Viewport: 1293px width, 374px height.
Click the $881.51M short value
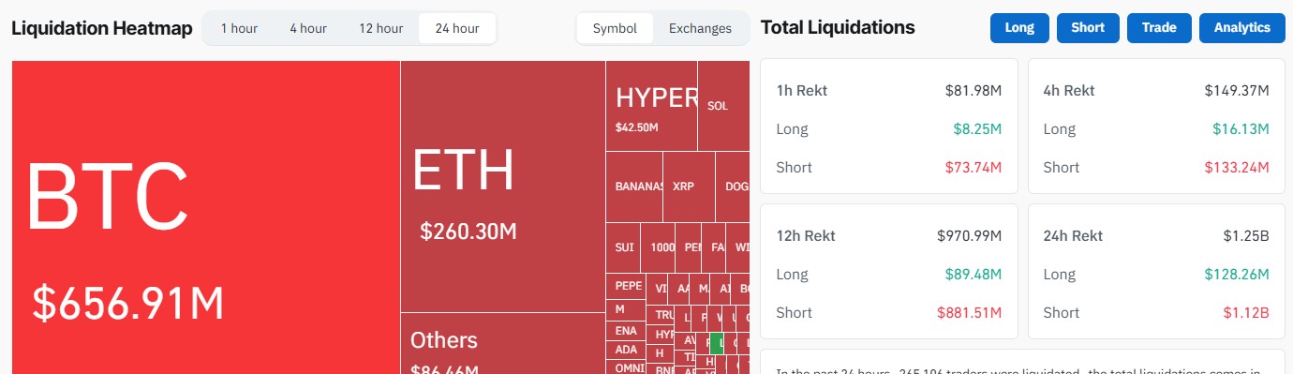[970, 313]
